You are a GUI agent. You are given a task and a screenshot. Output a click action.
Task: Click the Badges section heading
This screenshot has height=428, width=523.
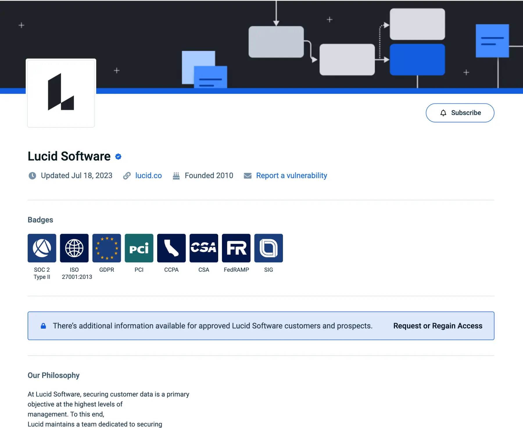point(40,220)
